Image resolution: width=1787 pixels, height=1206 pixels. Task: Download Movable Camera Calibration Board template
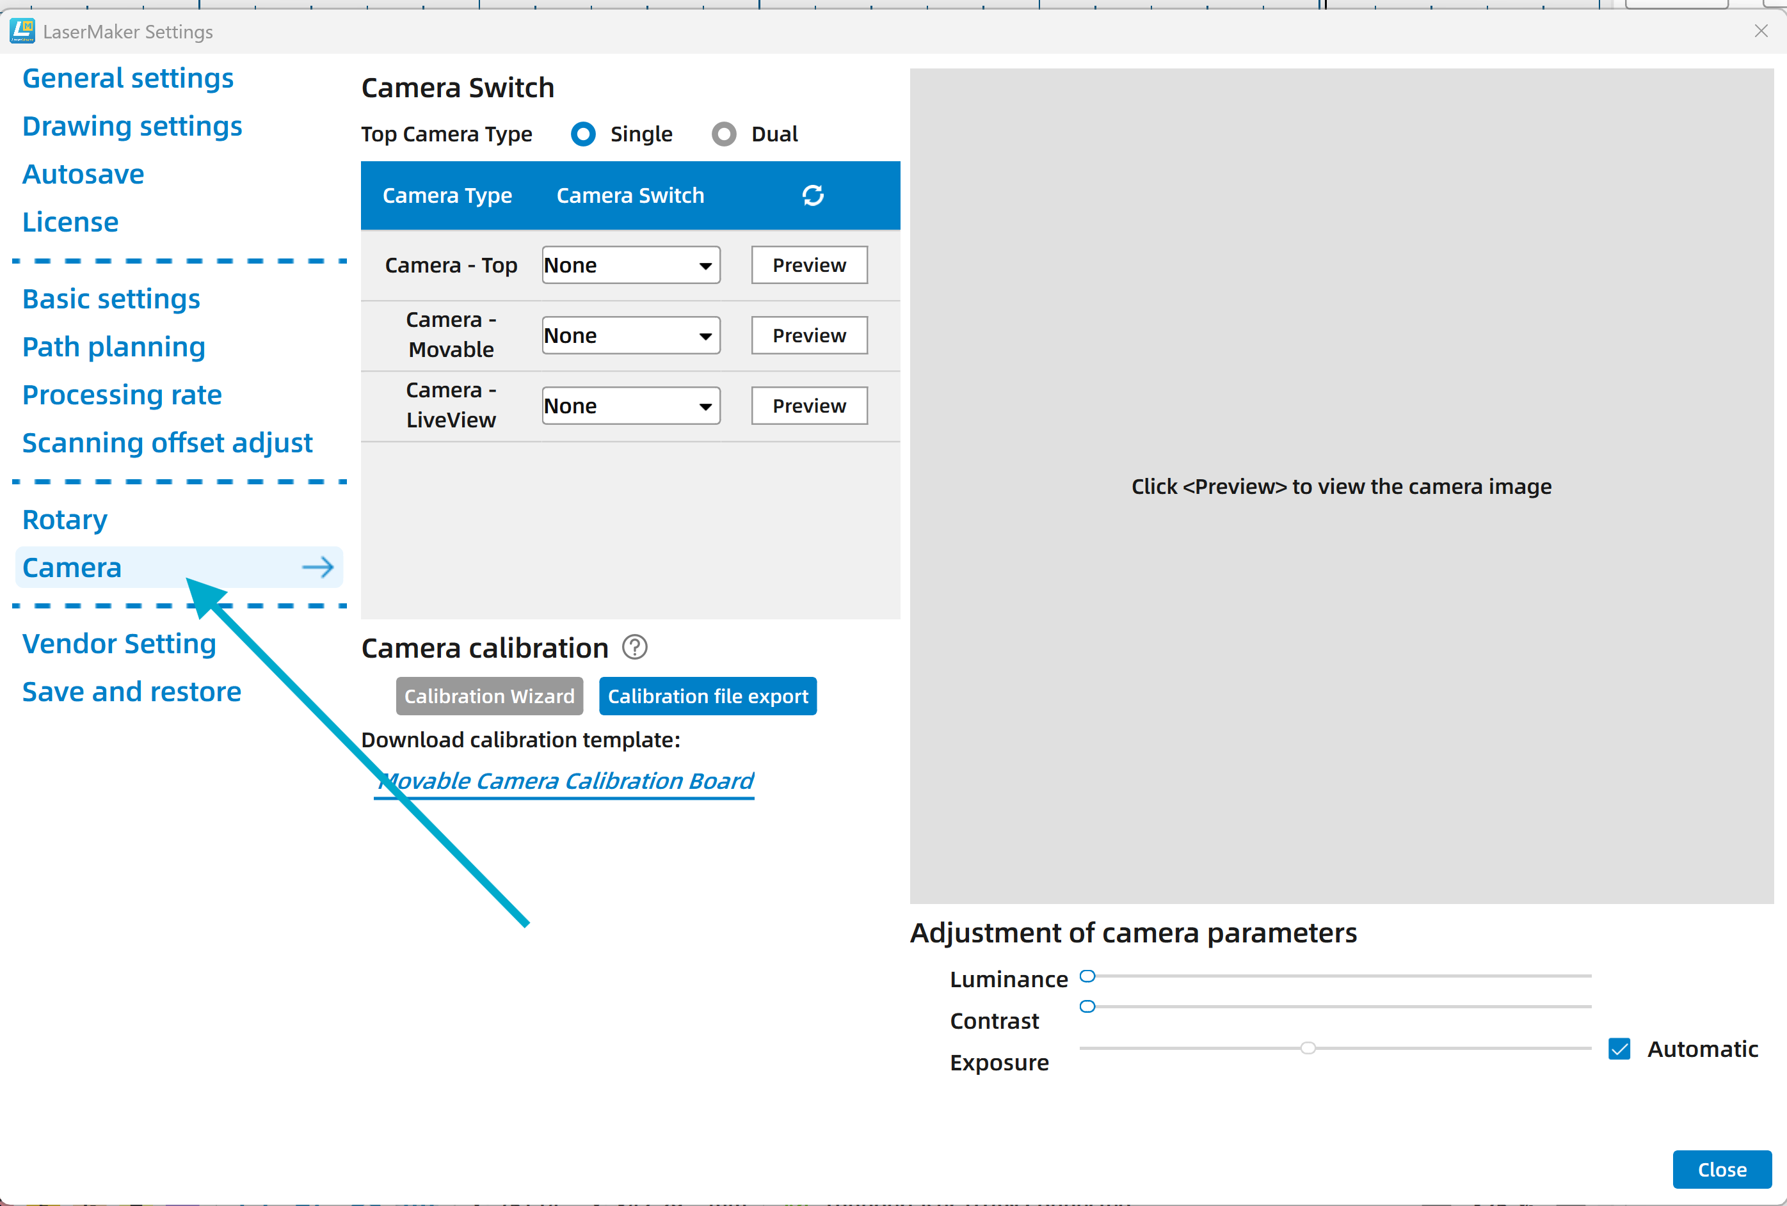tap(565, 781)
